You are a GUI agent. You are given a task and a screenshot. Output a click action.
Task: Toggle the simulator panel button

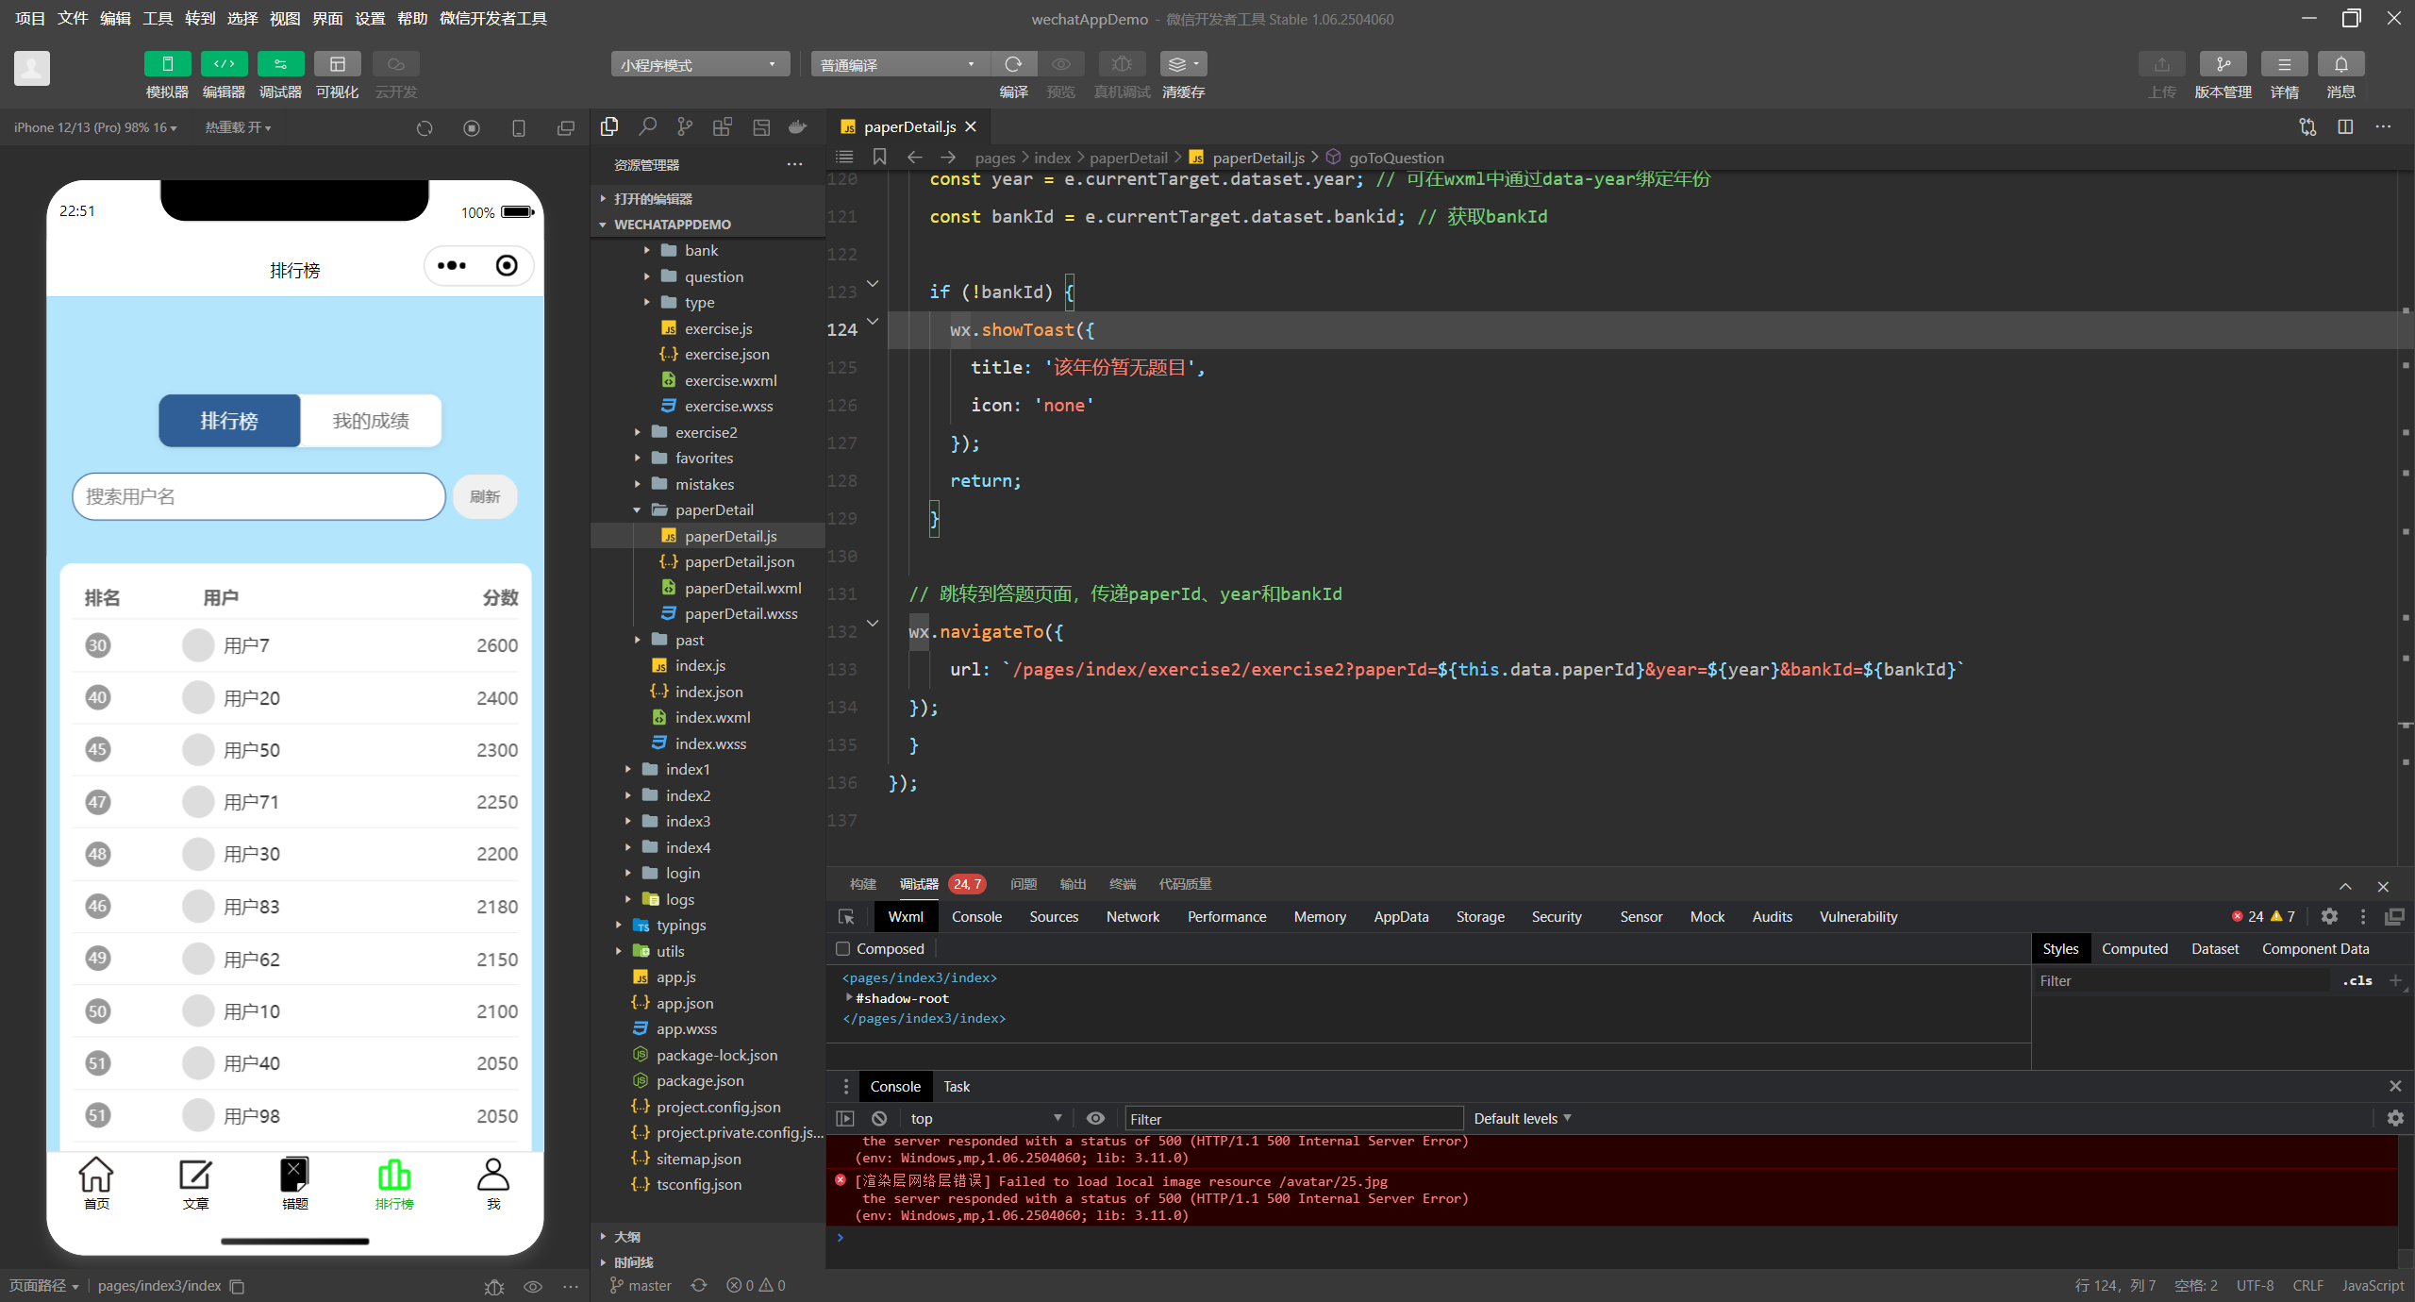167,64
